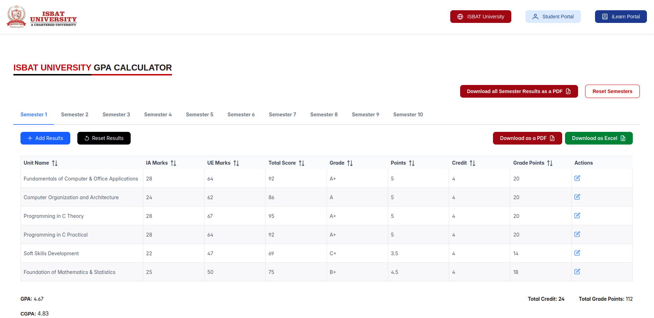Open the iLearn Portal link
The image size is (654, 318).
[x=621, y=17]
